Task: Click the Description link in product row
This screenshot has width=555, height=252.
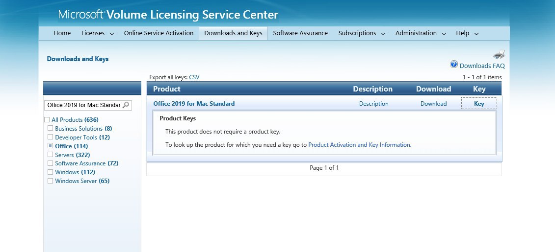Action: (374, 103)
